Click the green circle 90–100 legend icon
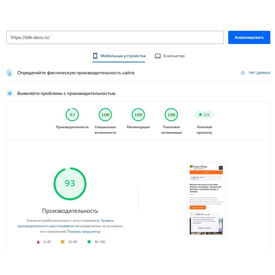This screenshot has height=275, width=275. tap(89, 242)
